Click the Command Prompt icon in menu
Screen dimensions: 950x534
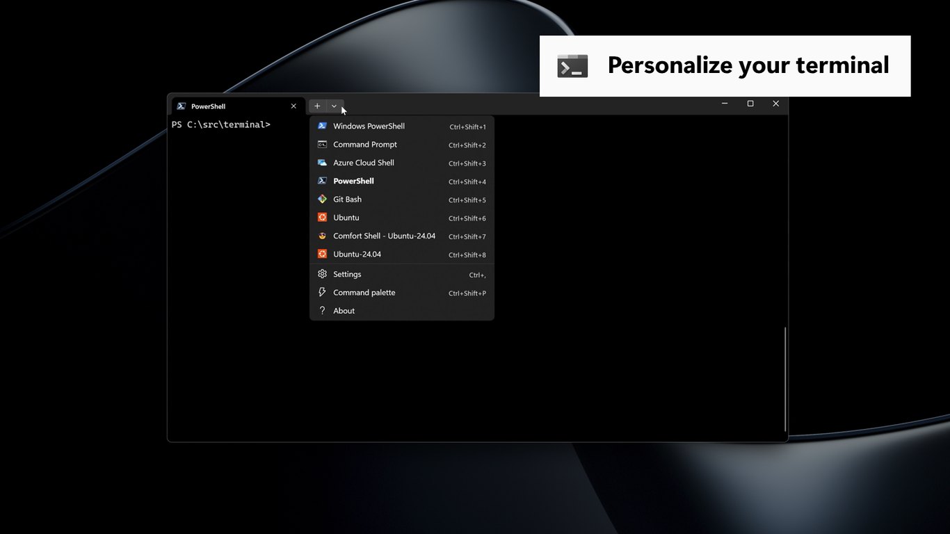coord(322,145)
